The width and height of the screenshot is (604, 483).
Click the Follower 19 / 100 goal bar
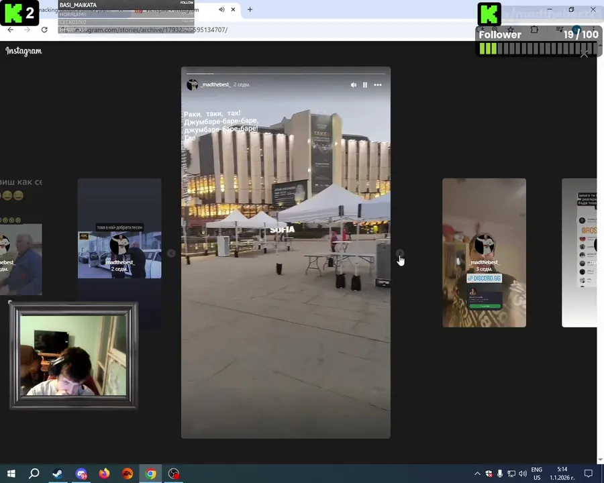coord(538,42)
